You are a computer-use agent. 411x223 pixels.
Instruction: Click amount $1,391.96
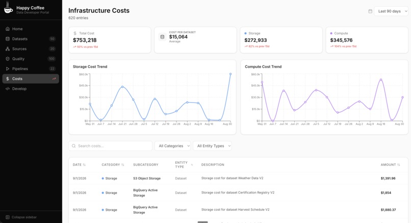click(x=388, y=179)
